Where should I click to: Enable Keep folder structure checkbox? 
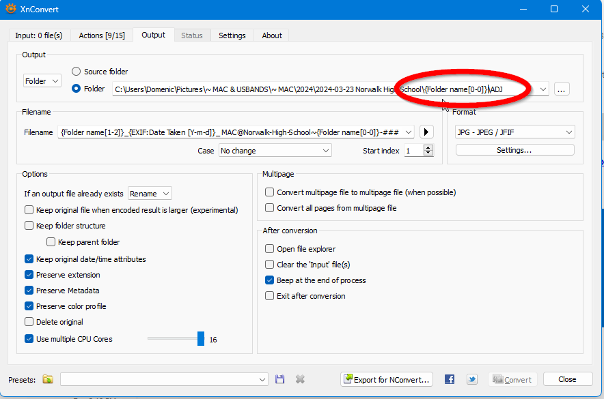[29, 226]
